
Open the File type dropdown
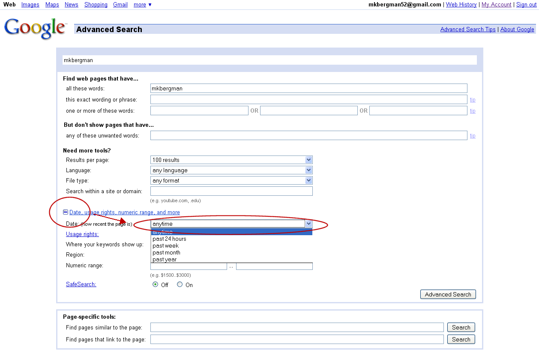click(x=231, y=180)
